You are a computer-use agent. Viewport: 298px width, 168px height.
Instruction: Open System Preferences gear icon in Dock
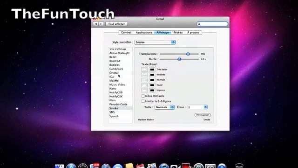(210, 166)
